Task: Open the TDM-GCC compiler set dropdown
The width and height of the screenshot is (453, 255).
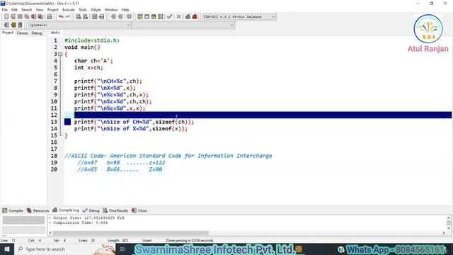Action: coord(239,17)
